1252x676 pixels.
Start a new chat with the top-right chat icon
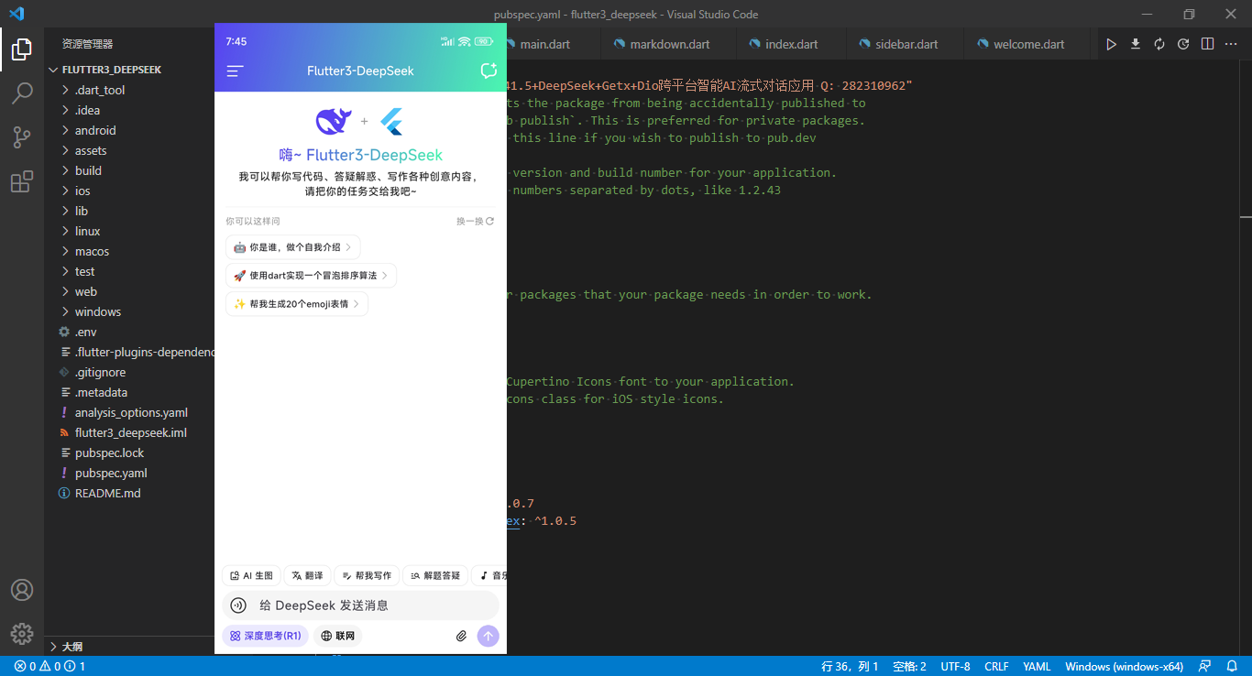click(x=488, y=71)
